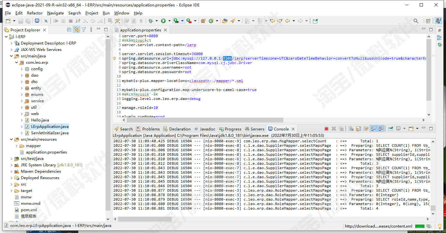The width and height of the screenshot is (446, 233).
Task: Click the Project Explorer filter funnel icon
Action: [x=83, y=30]
